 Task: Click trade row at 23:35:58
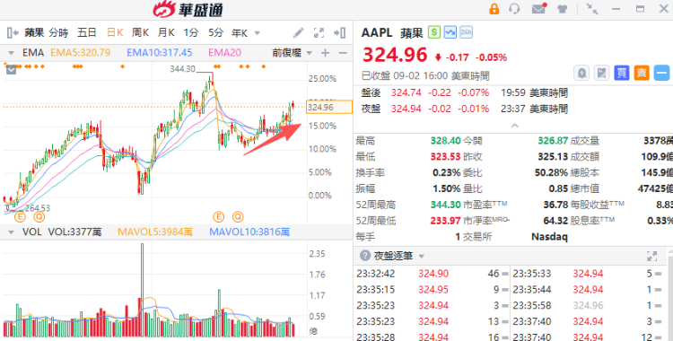pos(588,305)
